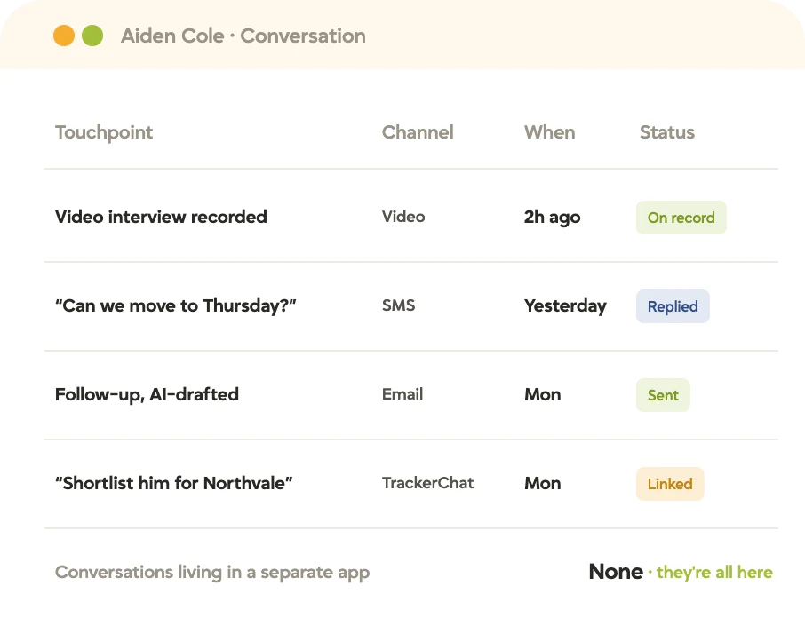Click the Replied status badge
Screen dimensions: 805x626
pyautogui.click(x=673, y=306)
